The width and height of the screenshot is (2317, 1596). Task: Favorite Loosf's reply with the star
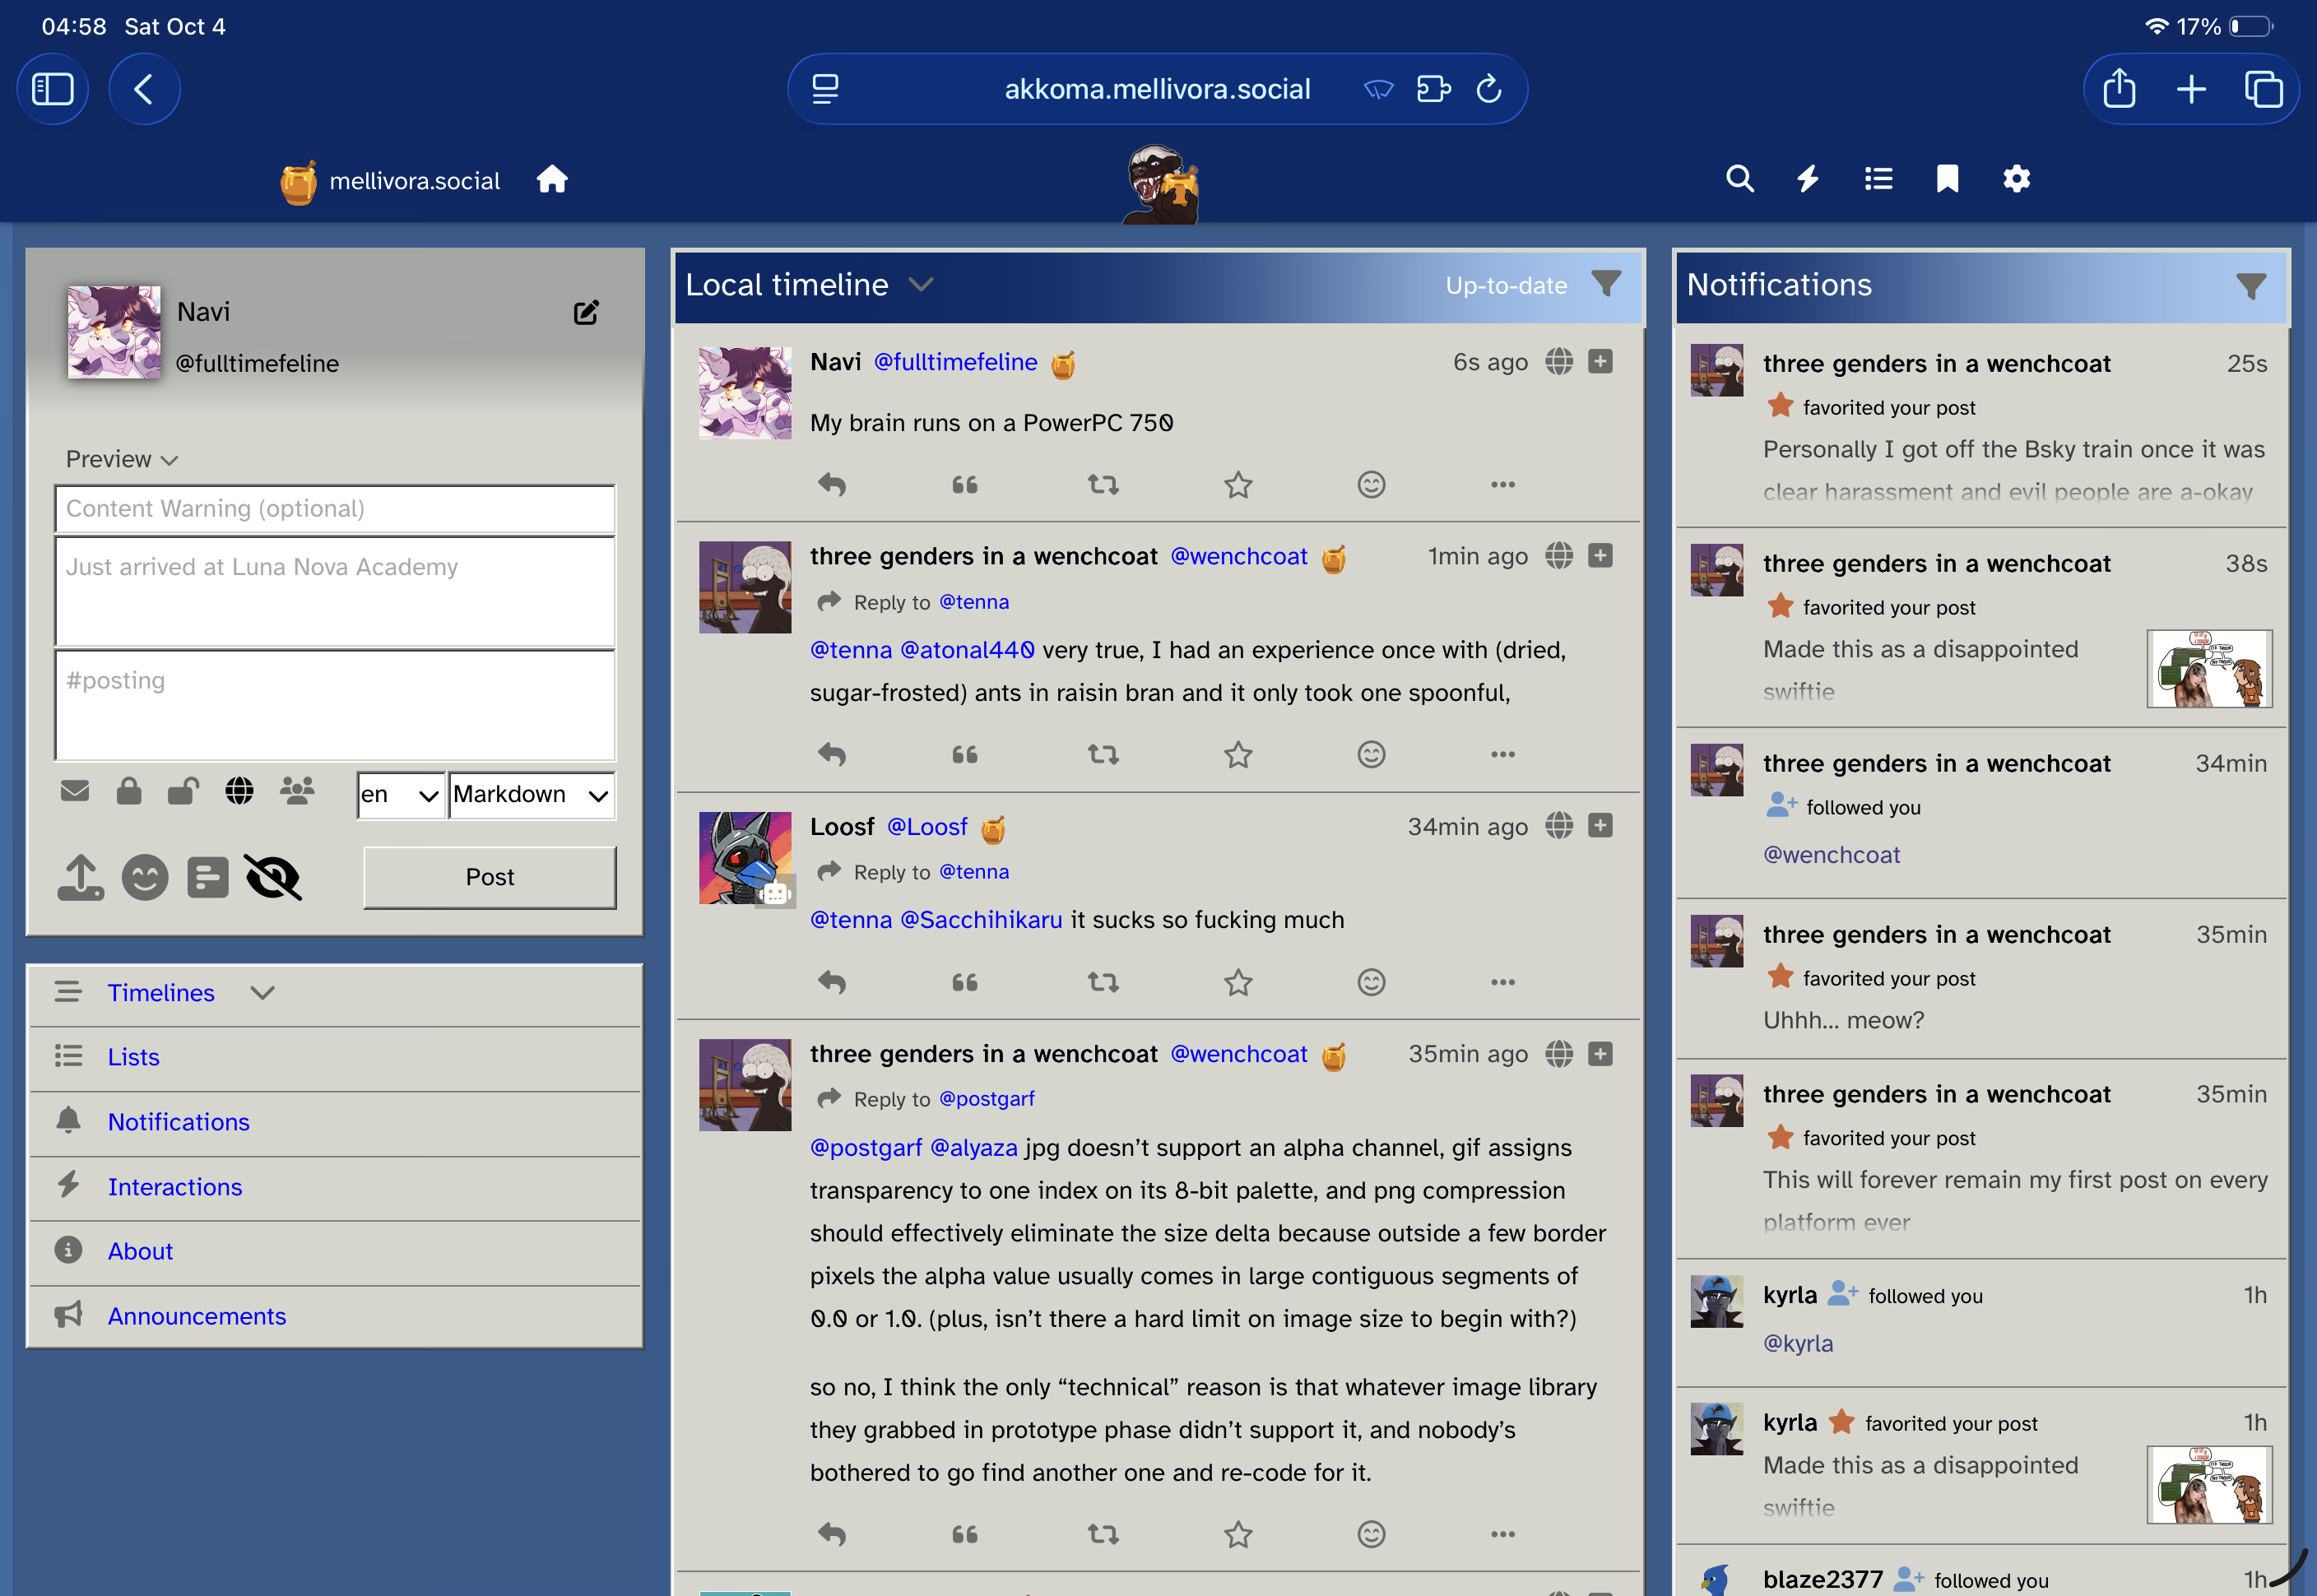1238,982
